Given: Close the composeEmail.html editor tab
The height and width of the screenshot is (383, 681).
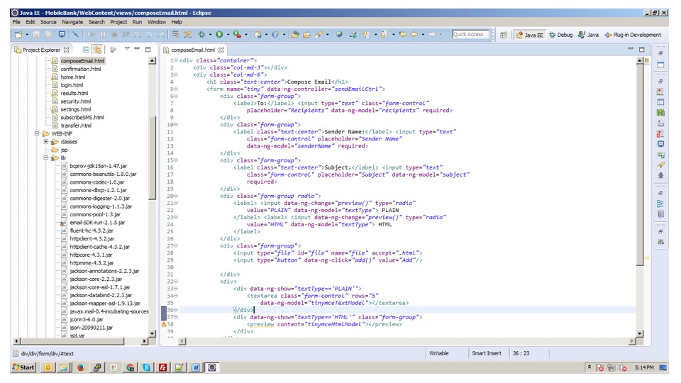Looking at the screenshot, I should click(221, 50).
